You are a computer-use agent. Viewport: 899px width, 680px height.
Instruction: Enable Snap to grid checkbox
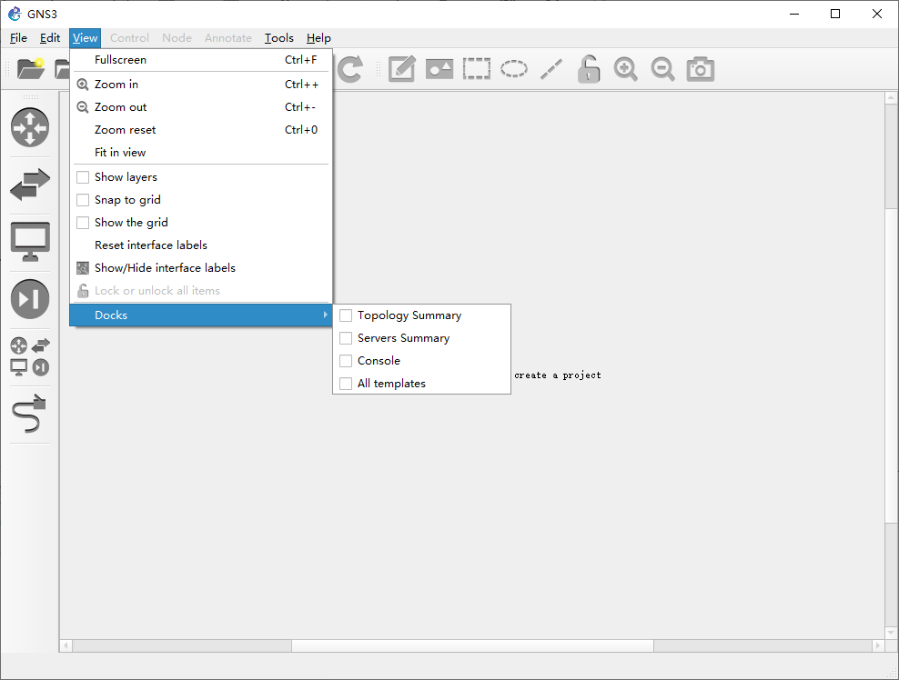coord(83,200)
